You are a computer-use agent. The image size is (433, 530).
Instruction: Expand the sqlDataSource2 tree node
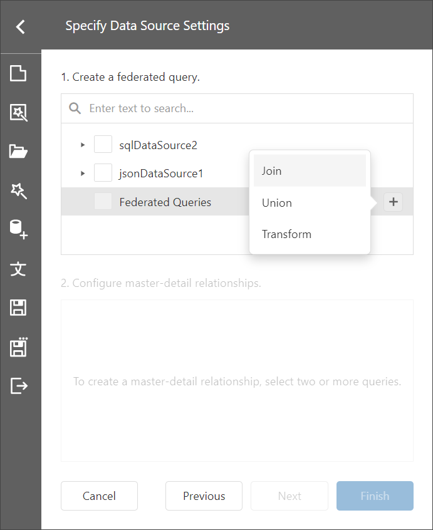coord(83,145)
